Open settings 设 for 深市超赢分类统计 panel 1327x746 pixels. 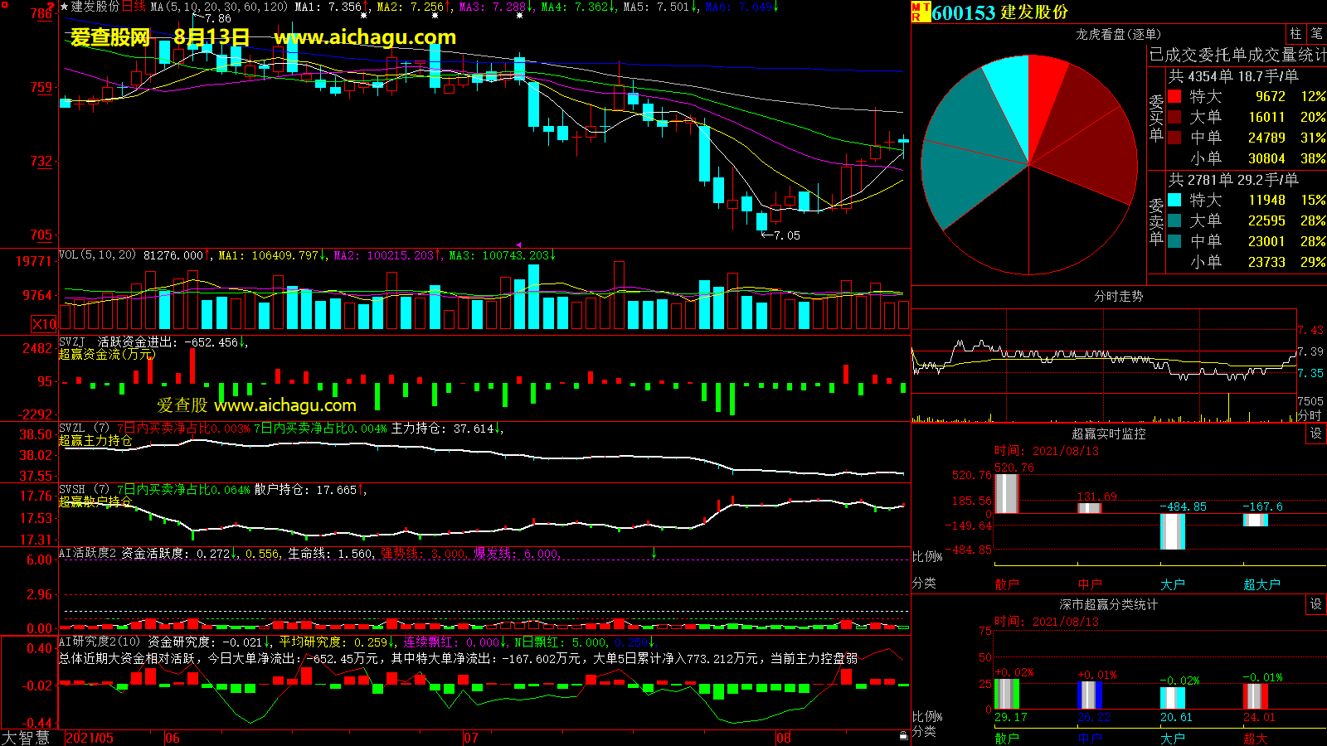pos(1316,604)
